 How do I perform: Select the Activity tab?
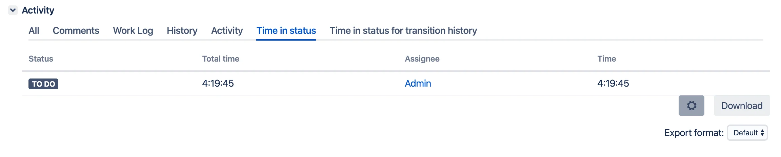point(227,30)
